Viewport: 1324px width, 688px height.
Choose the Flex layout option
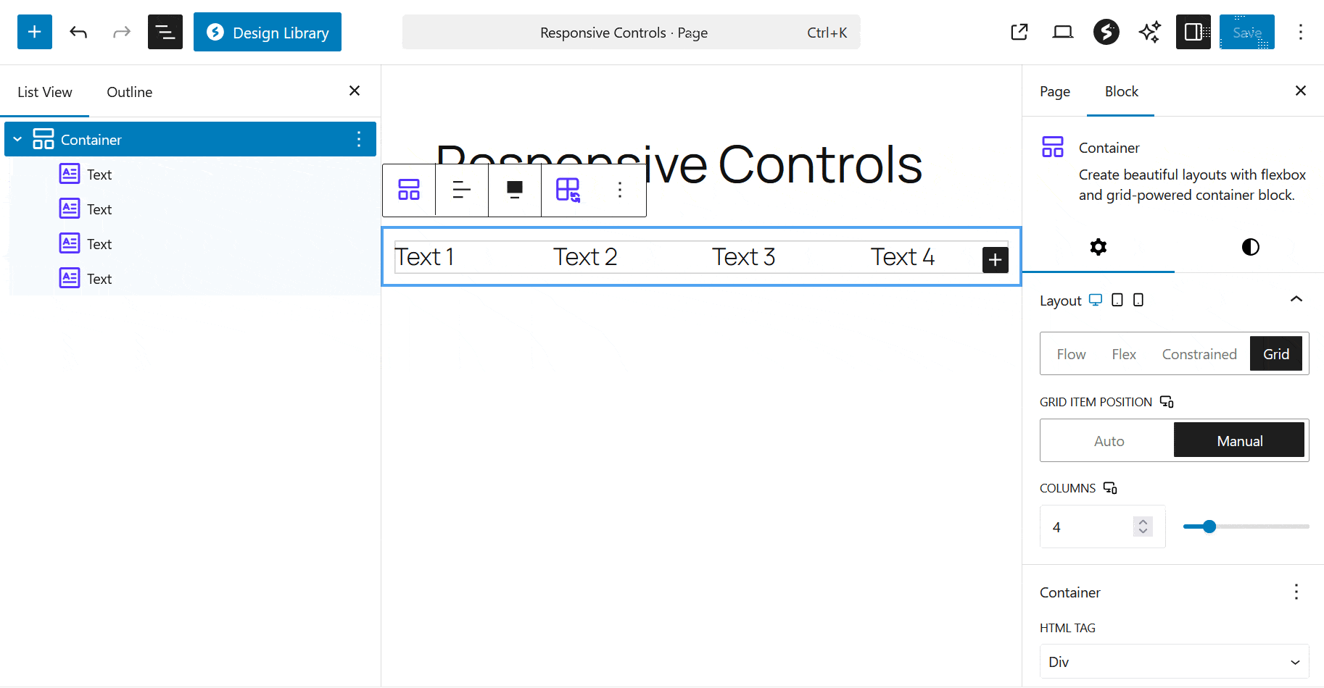(x=1123, y=354)
